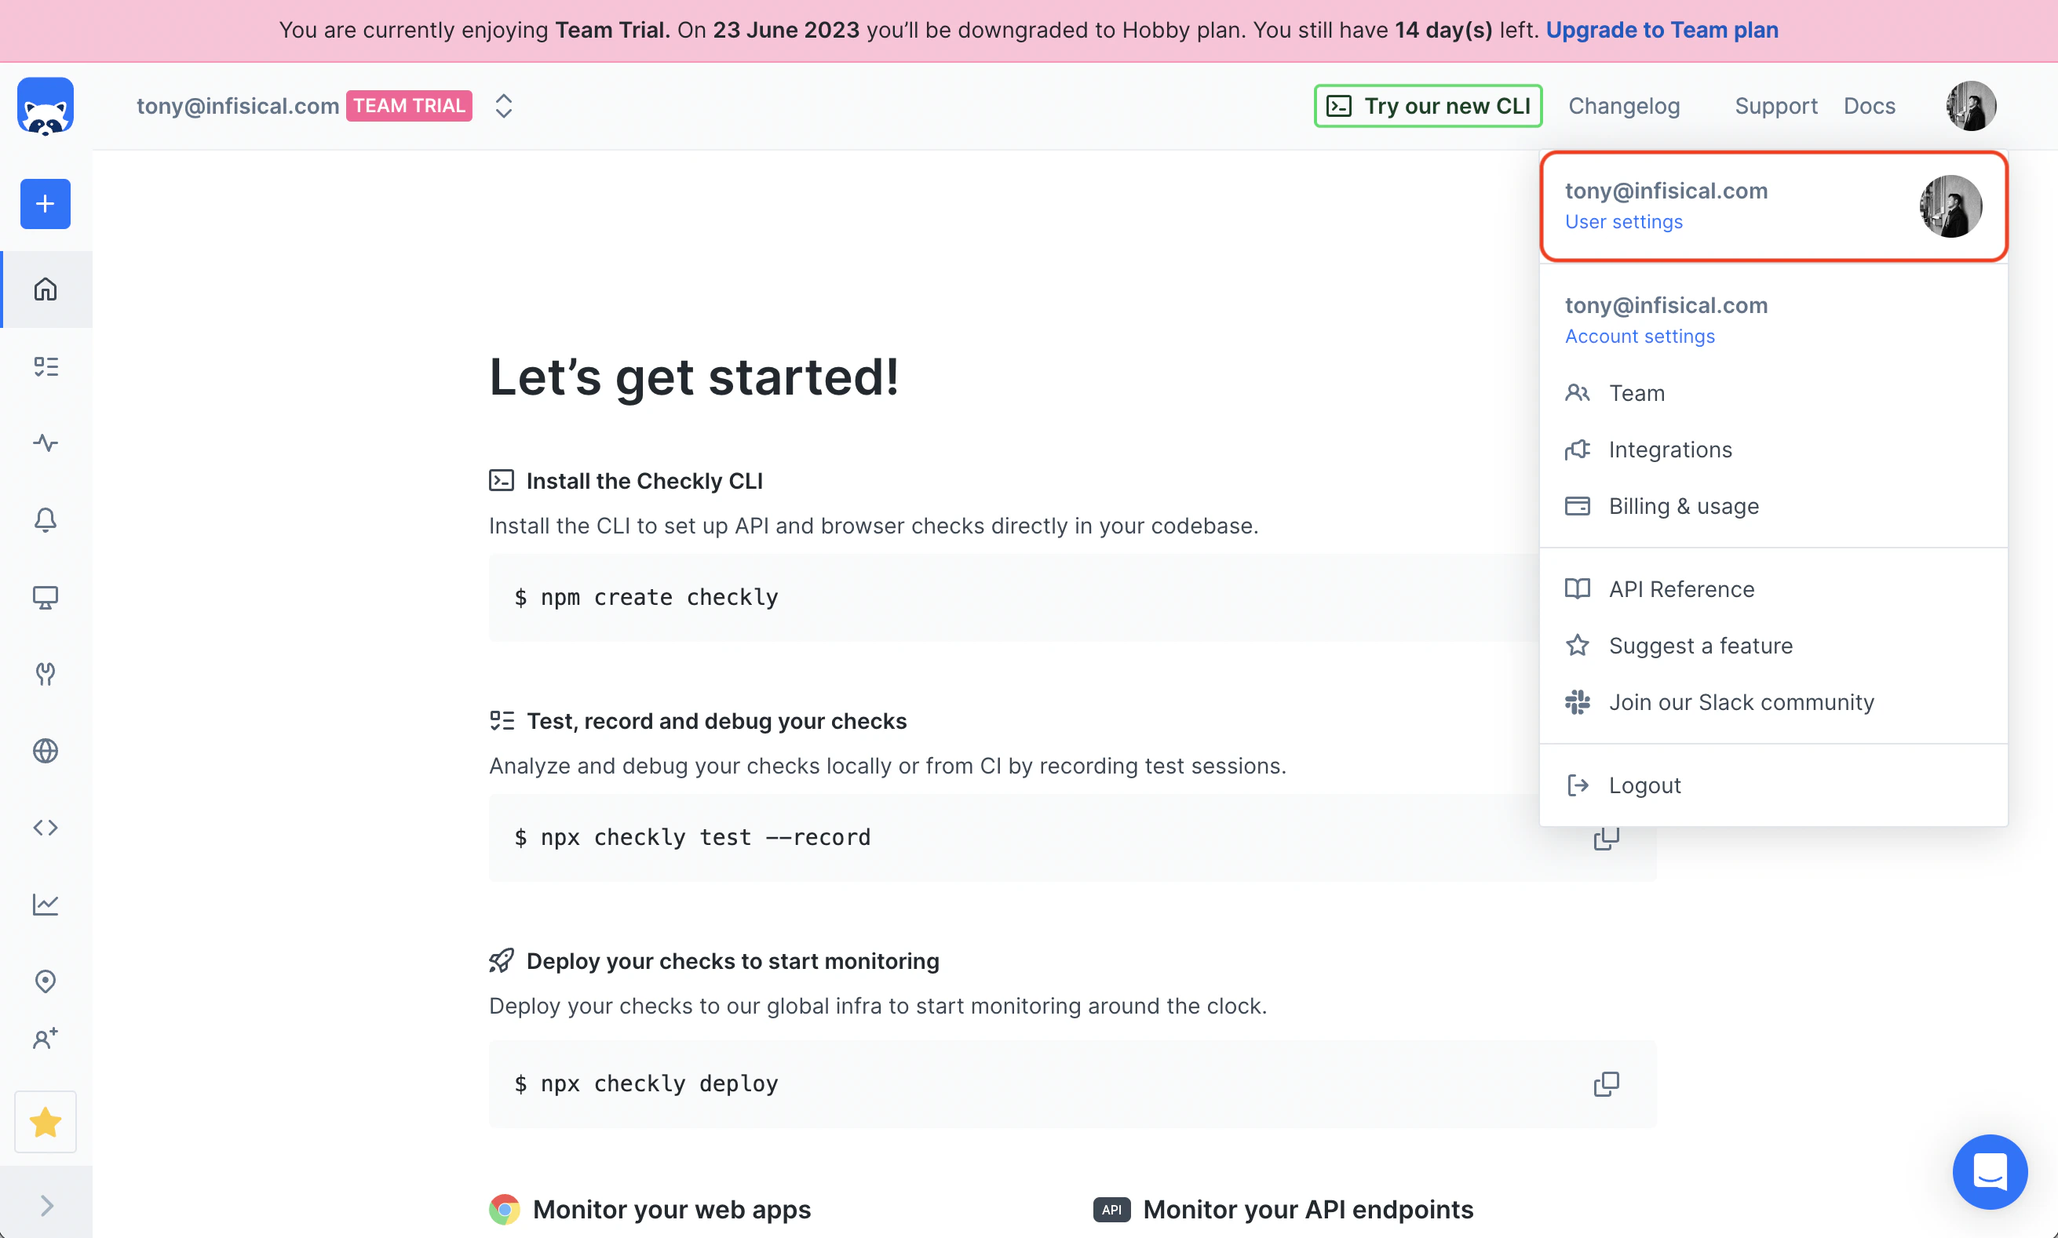Click the rocket icon beside Deploy heading

point(502,961)
